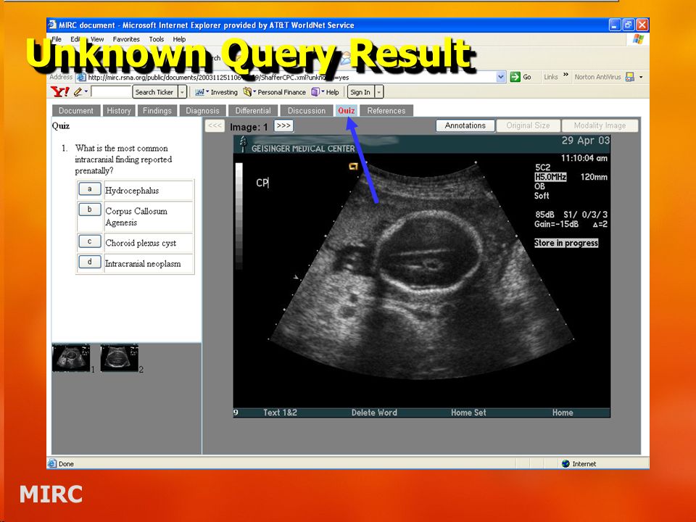Open the Discussion tab
The height and width of the screenshot is (522, 696).
306,110
